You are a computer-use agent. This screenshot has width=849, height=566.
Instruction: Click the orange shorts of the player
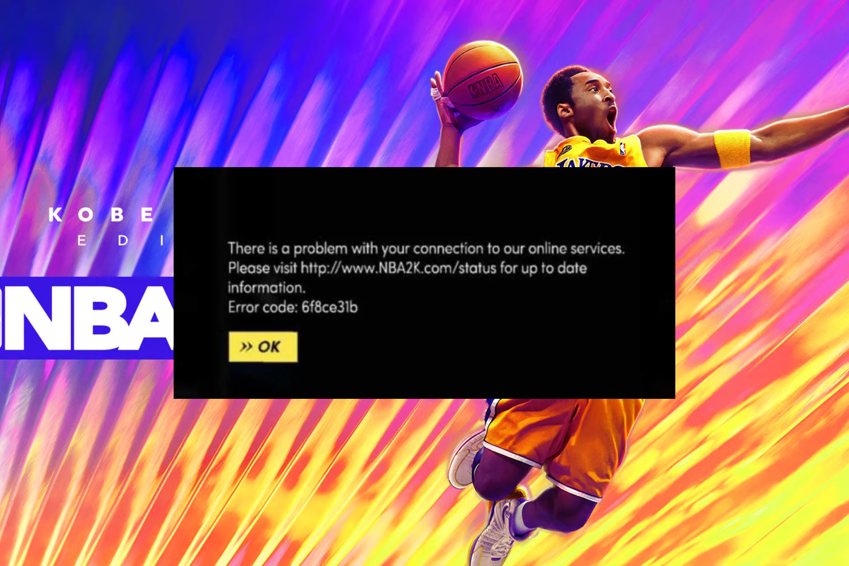click(x=562, y=438)
